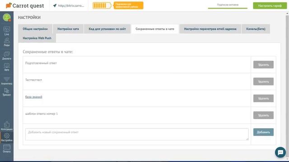The image size is (289, 162).
Task: Click the база знаний link
Action: pos(33,97)
